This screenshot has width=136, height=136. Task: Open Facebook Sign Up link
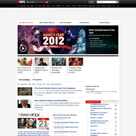coord(108,91)
